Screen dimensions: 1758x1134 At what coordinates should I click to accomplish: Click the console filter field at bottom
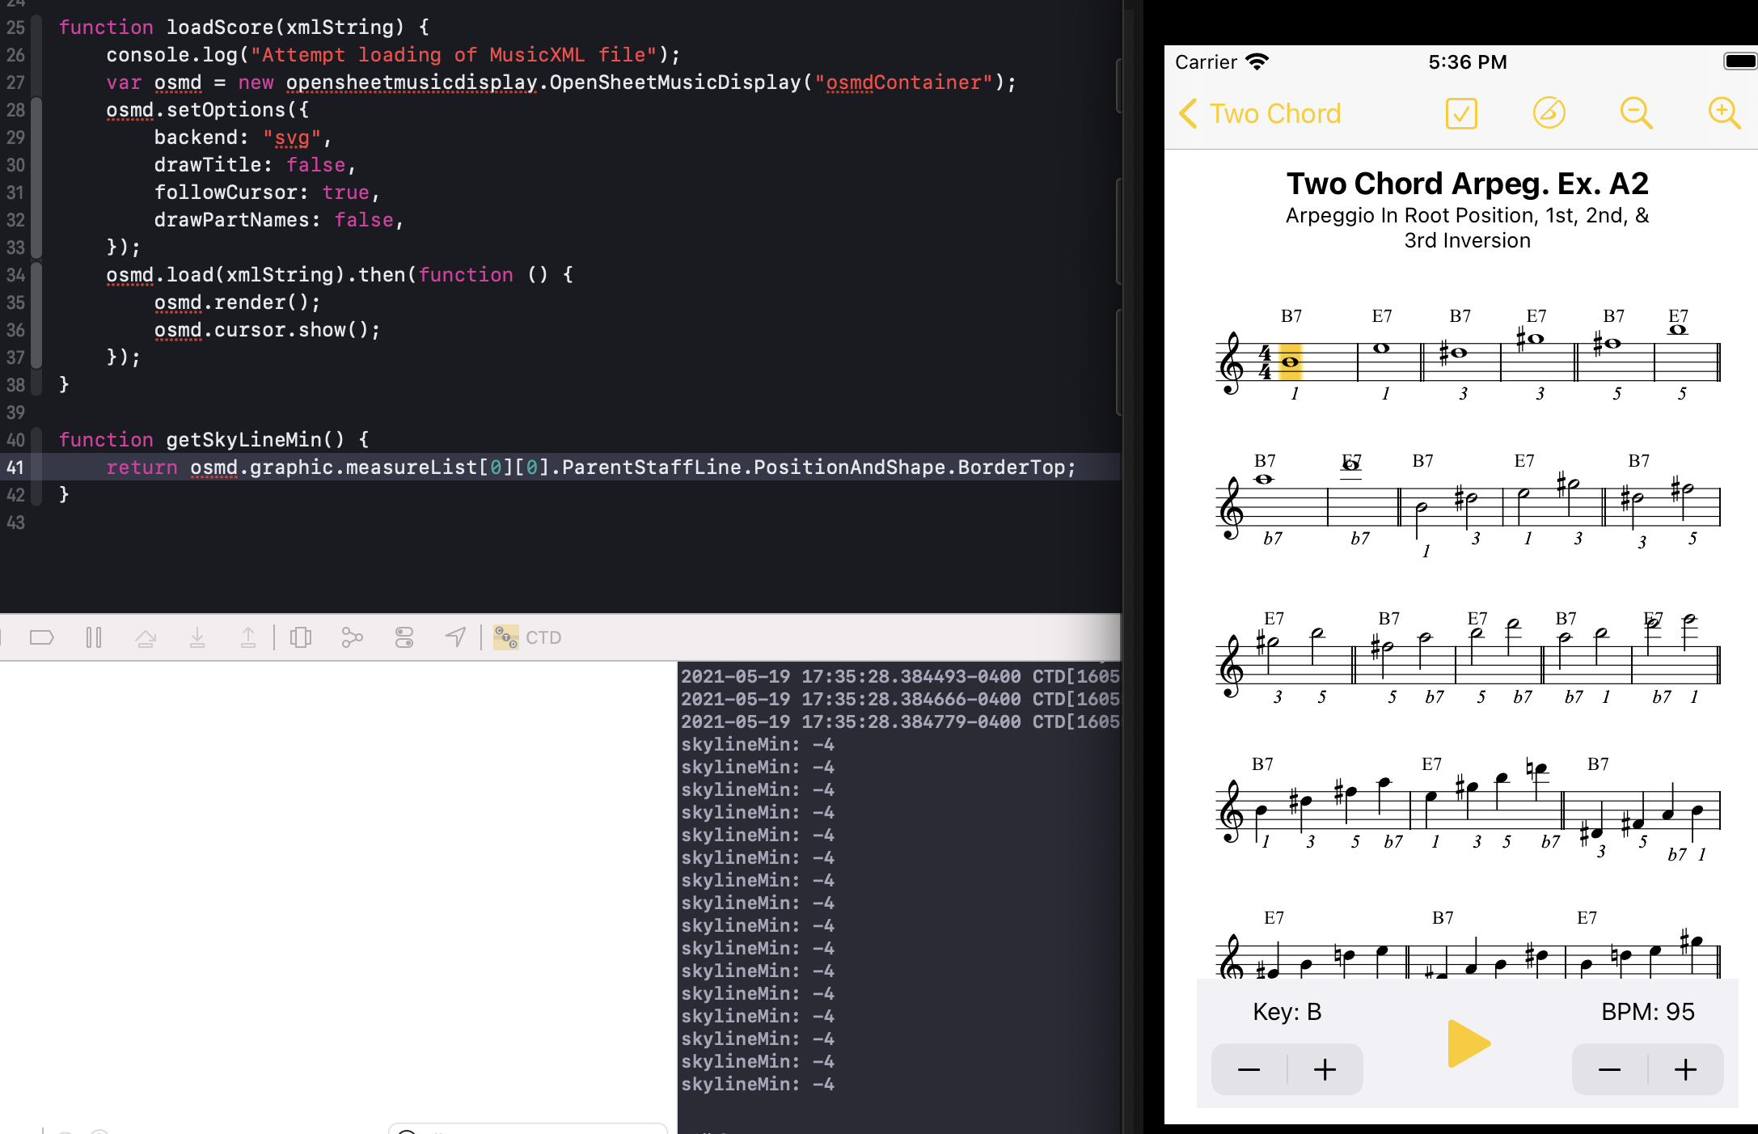tap(526, 1128)
